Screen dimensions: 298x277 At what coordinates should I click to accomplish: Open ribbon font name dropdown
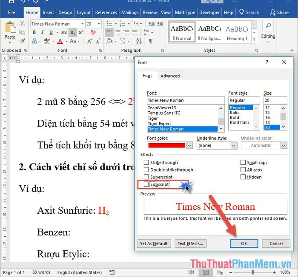coord(82,24)
